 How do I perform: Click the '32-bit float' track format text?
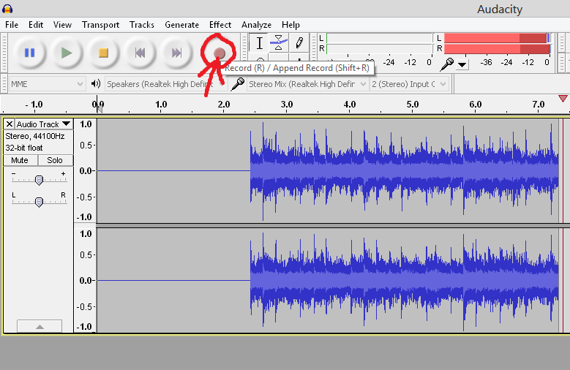[24, 148]
